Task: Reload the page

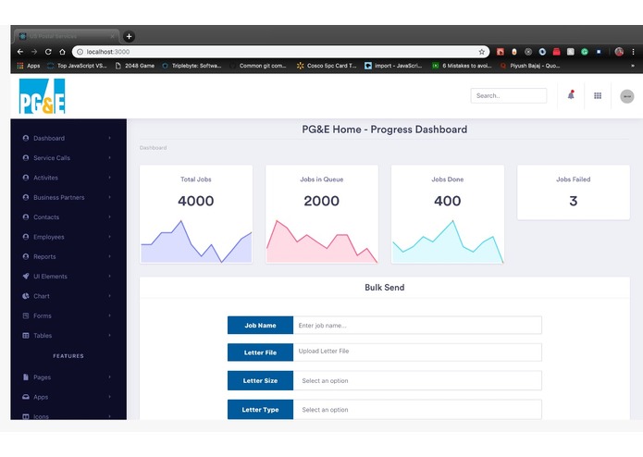Action: coord(48,52)
